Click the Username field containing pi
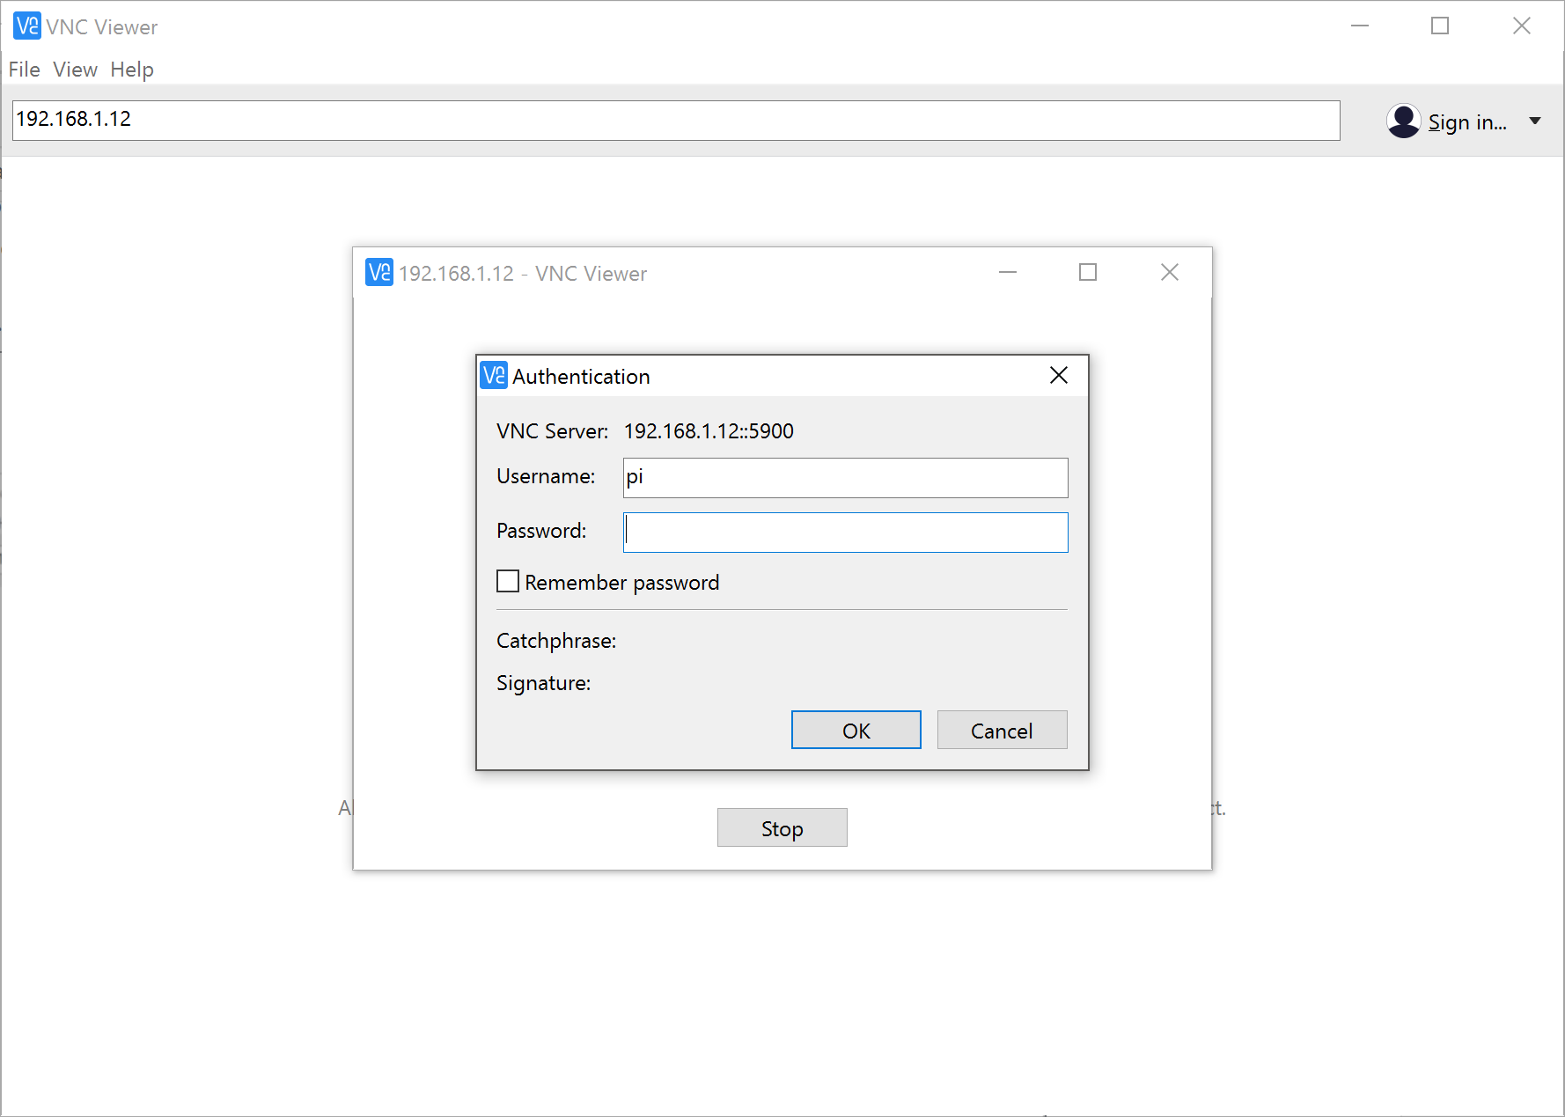Screen dimensions: 1565x1117 pos(845,478)
